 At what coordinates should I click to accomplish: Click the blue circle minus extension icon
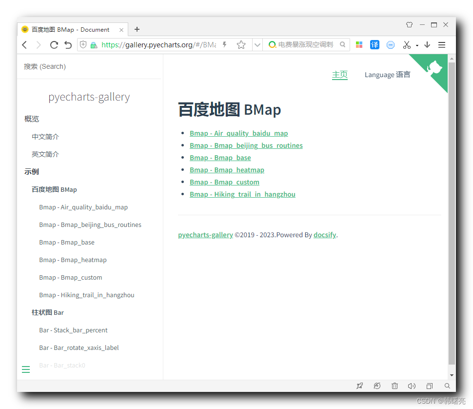[x=390, y=45]
